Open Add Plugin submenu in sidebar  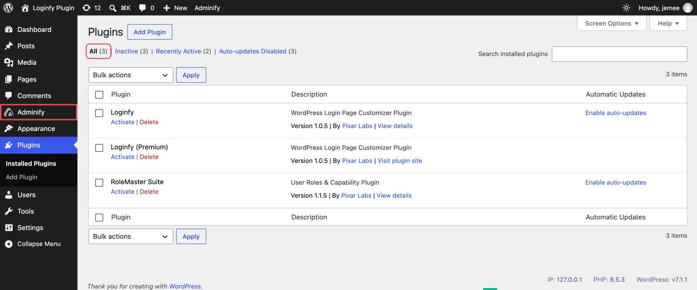[21, 177]
